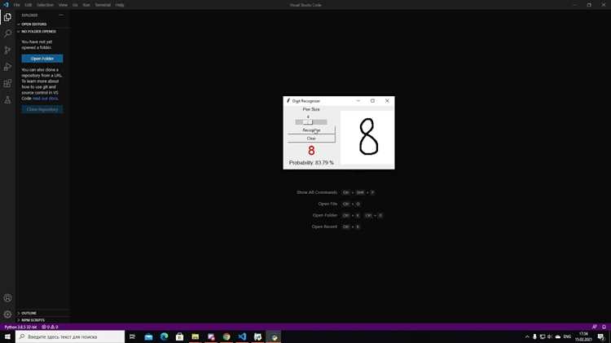
Task: Open the Extensions view
Action: click(x=7, y=83)
